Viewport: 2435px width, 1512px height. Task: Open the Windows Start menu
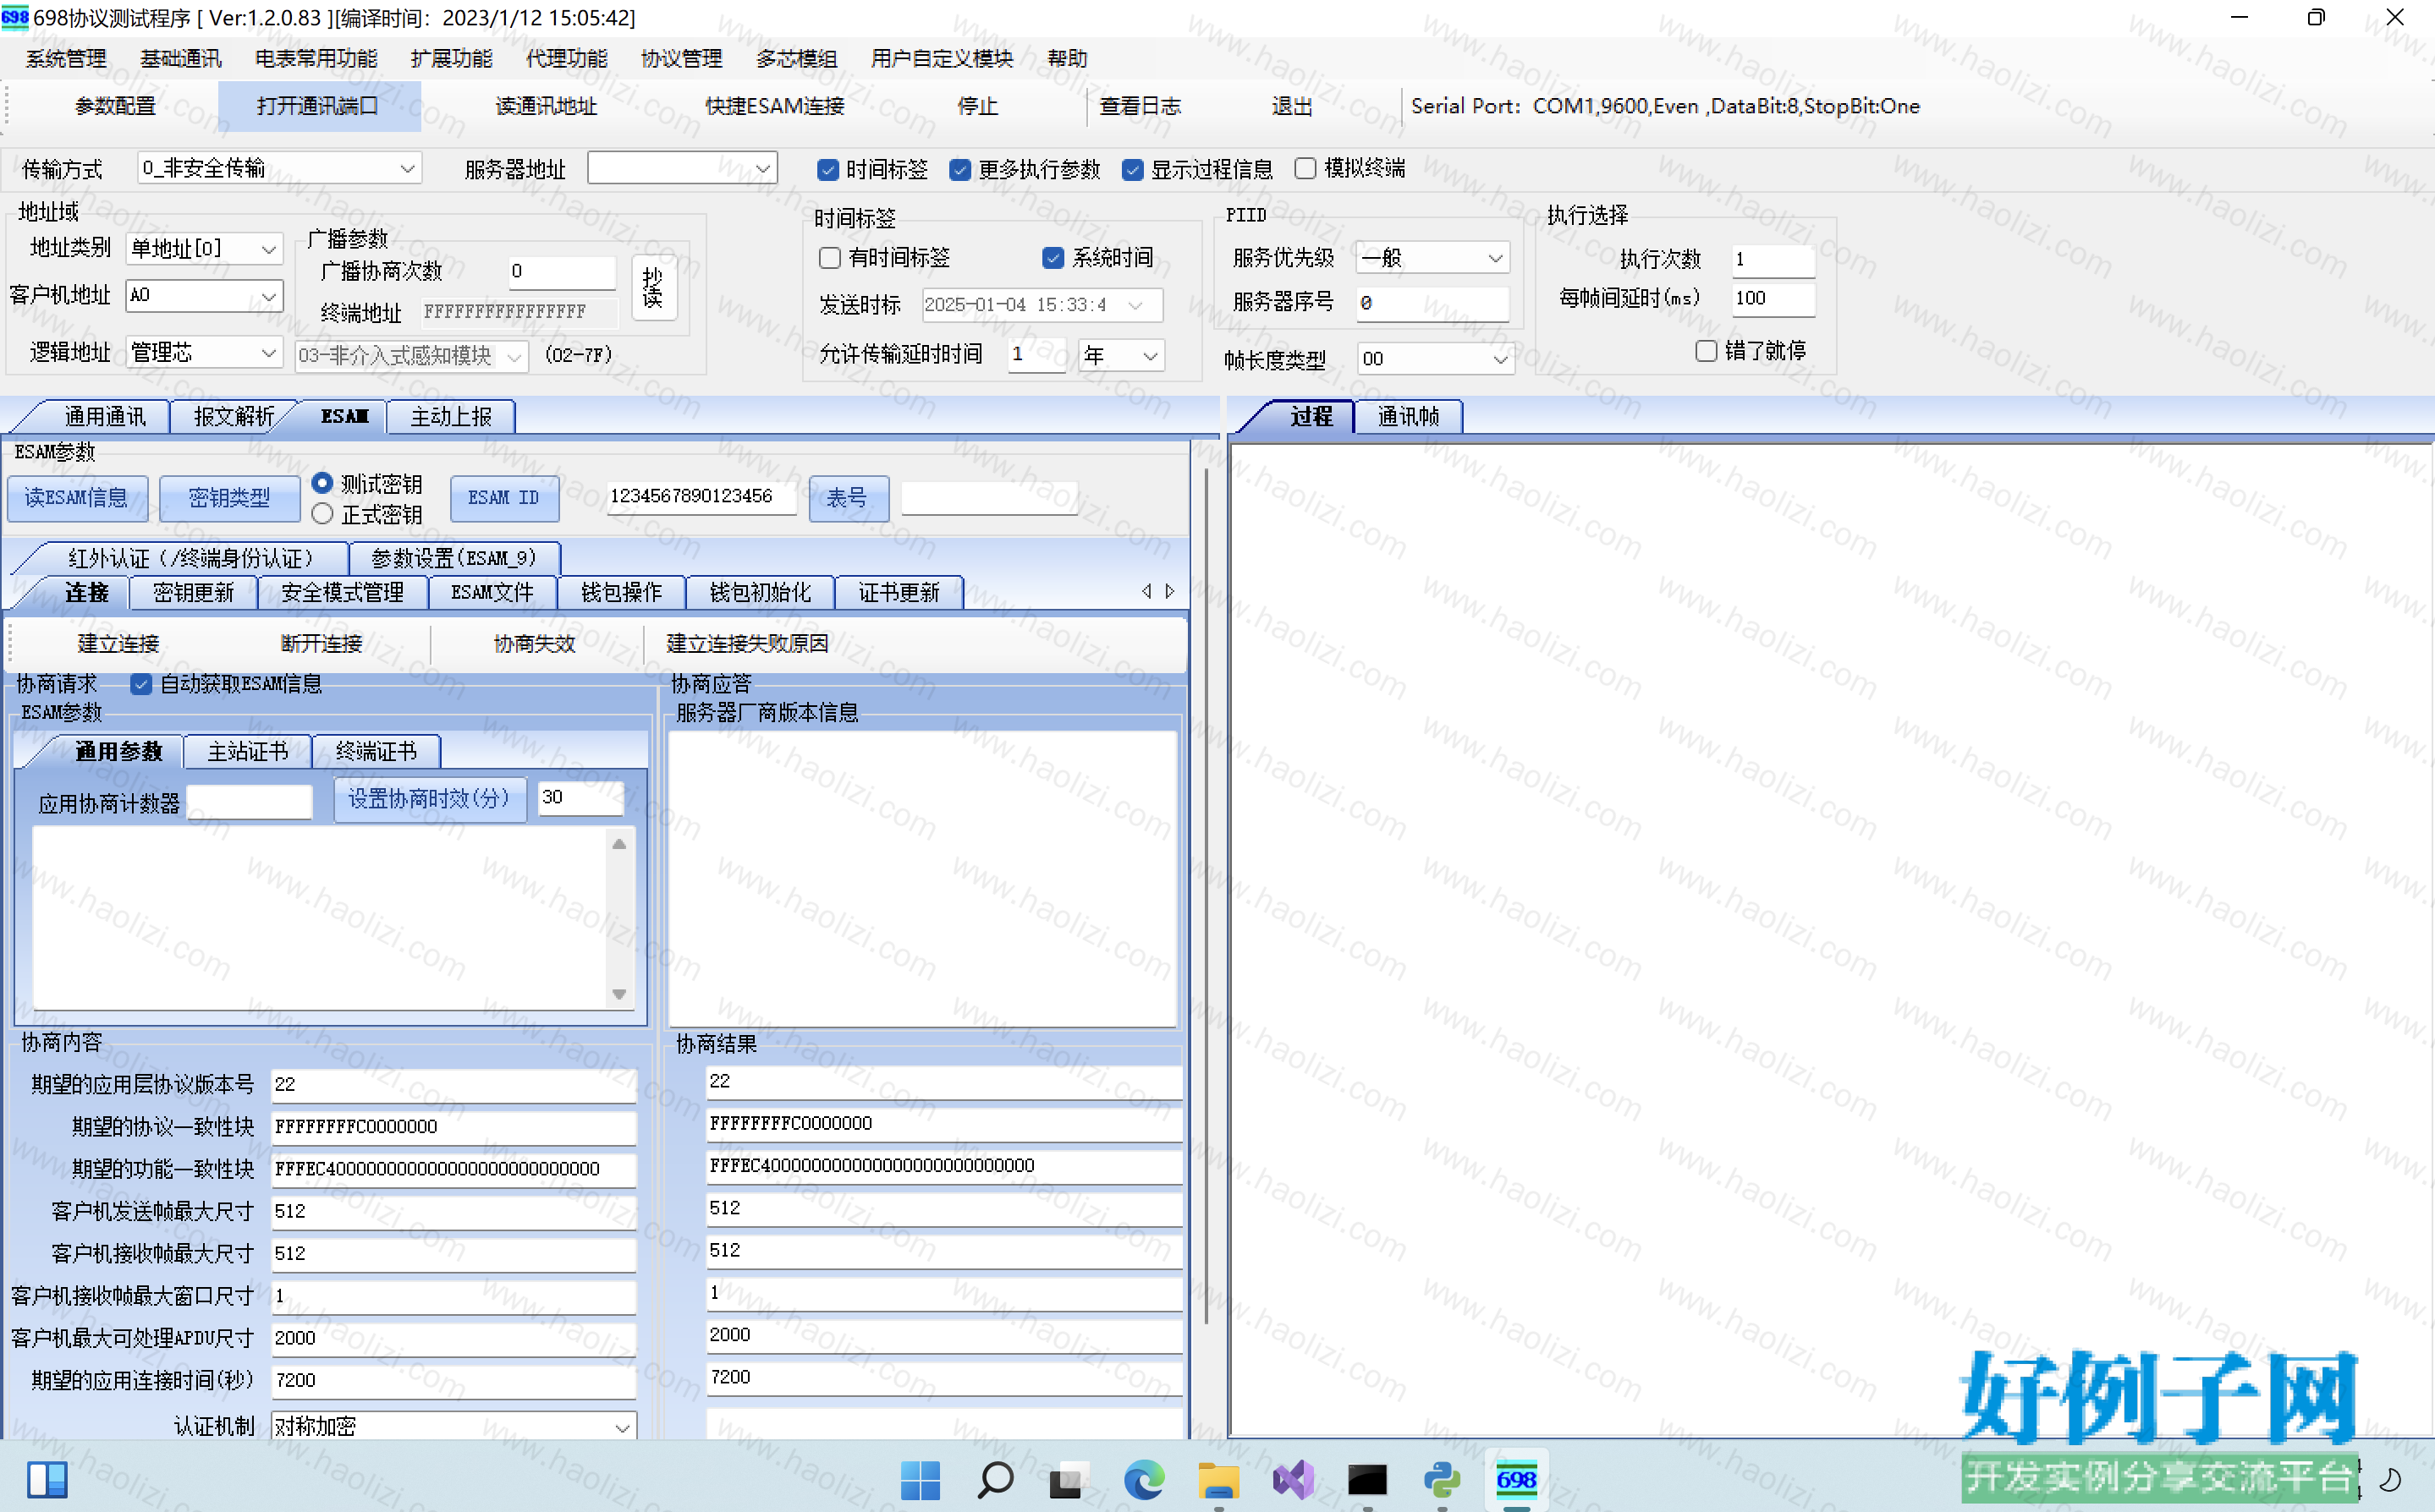coord(920,1479)
